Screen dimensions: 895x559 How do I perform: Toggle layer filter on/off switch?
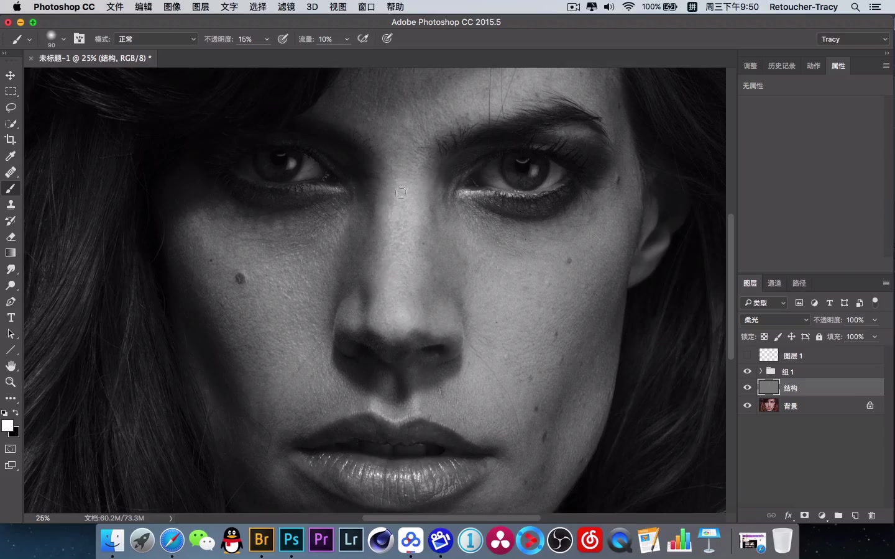(x=875, y=302)
